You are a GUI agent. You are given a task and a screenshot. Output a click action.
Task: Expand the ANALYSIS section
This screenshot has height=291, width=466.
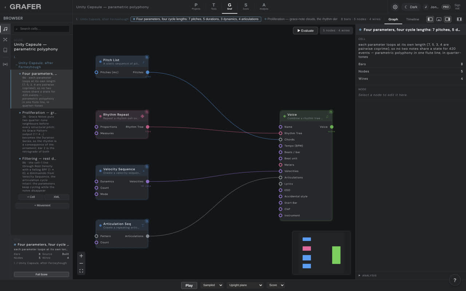(368, 275)
